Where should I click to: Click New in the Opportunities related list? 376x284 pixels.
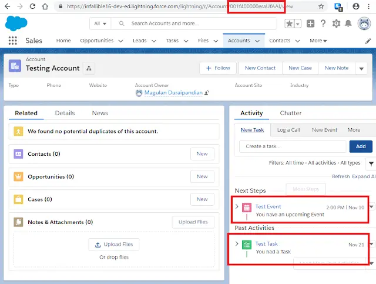pos(202,176)
